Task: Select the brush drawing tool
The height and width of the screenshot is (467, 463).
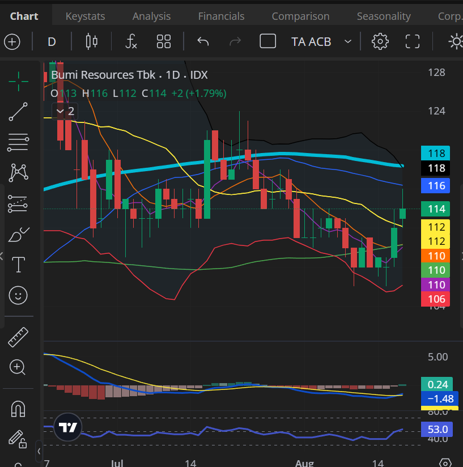Action: pyautogui.click(x=19, y=235)
